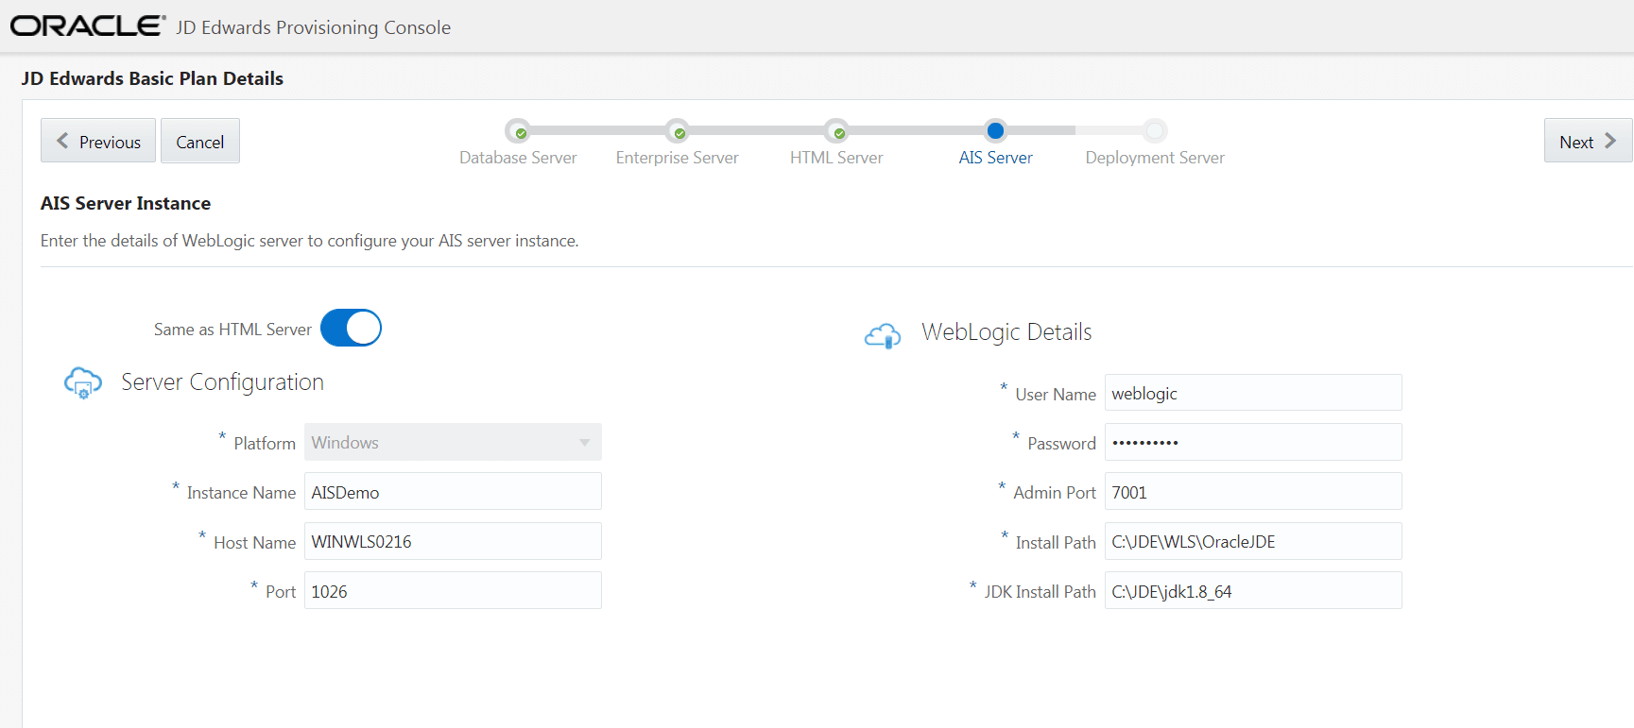Click the JDK Install Path input field
1634x728 pixels.
click(1253, 591)
